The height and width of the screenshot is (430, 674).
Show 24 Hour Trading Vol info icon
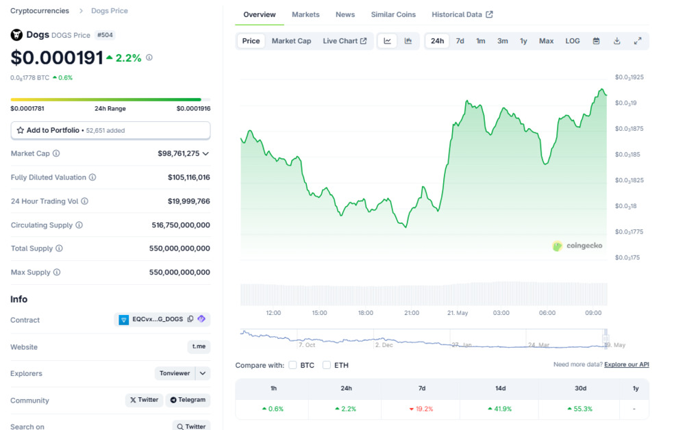(x=85, y=201)
